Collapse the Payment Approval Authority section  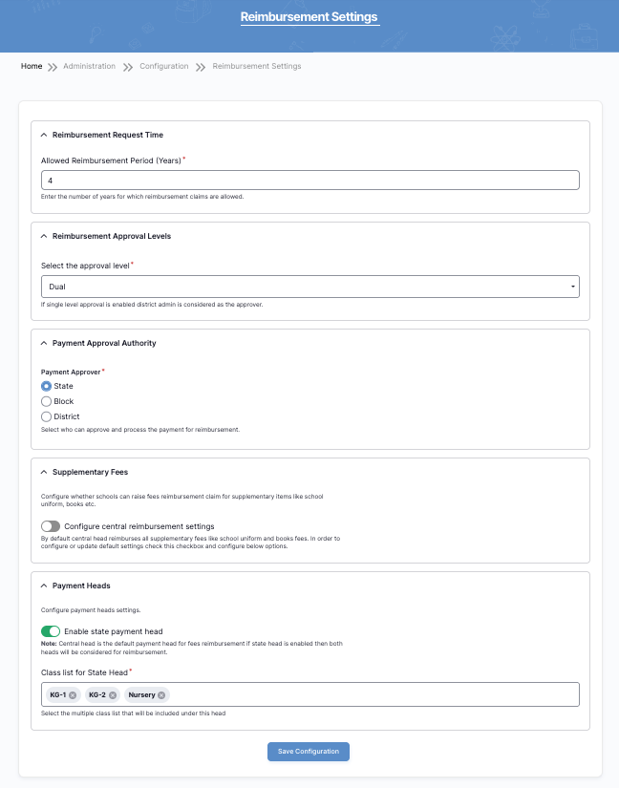(x=44, y=343)
